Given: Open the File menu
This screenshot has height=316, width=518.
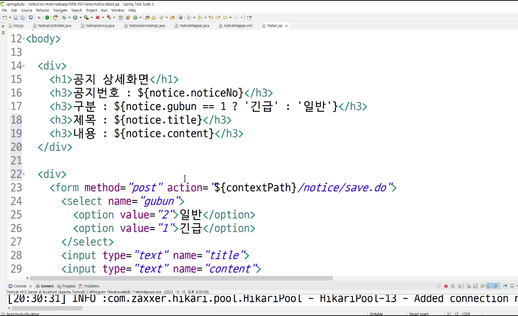Looking at the screenshot, I should (4, 10).
